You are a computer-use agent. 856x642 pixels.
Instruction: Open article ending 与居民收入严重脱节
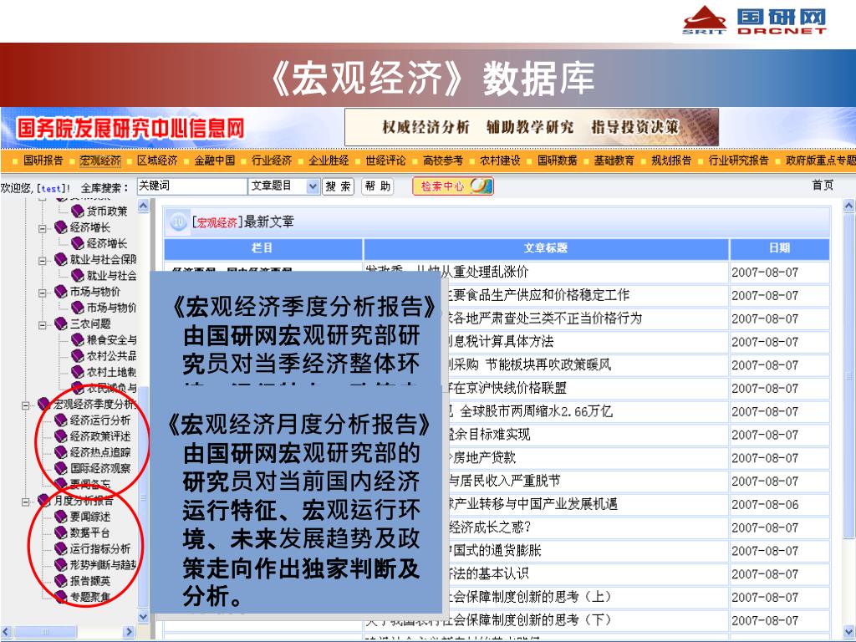[x=503, y=481]
